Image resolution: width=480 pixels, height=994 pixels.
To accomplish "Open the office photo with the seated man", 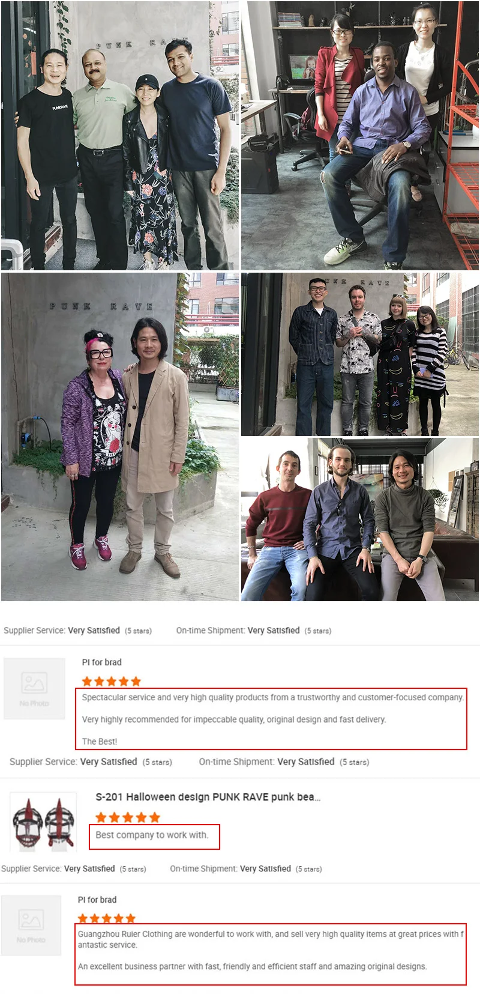I will (x=360, y=135).
